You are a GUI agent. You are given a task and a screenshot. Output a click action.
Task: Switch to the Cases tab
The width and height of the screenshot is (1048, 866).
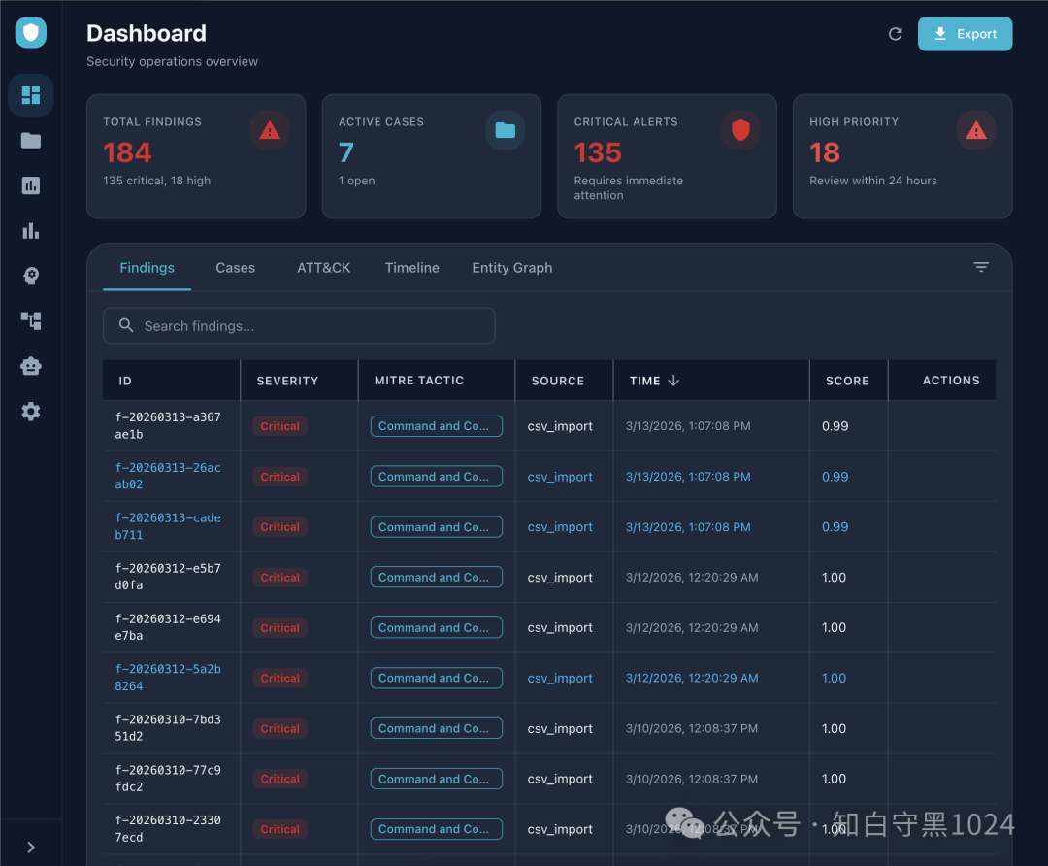235,268
